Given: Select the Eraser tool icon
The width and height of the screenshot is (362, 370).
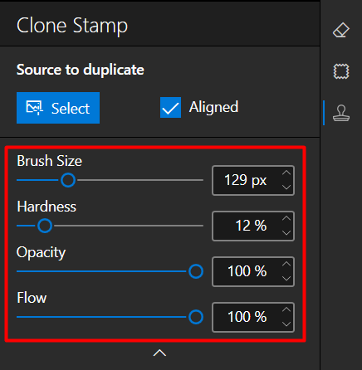Looking at the screenshot, I should 341,30.
